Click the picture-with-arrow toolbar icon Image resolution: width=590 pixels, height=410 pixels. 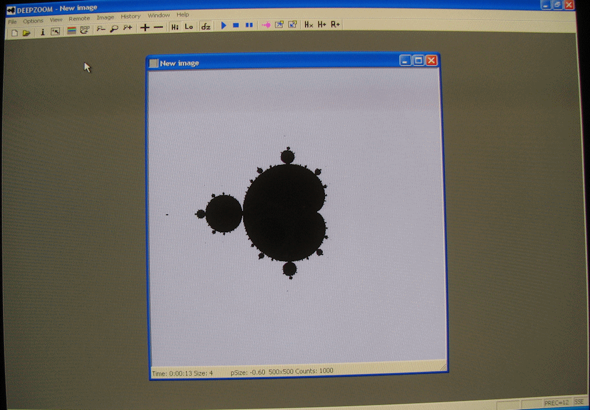[x=55, y=32]
